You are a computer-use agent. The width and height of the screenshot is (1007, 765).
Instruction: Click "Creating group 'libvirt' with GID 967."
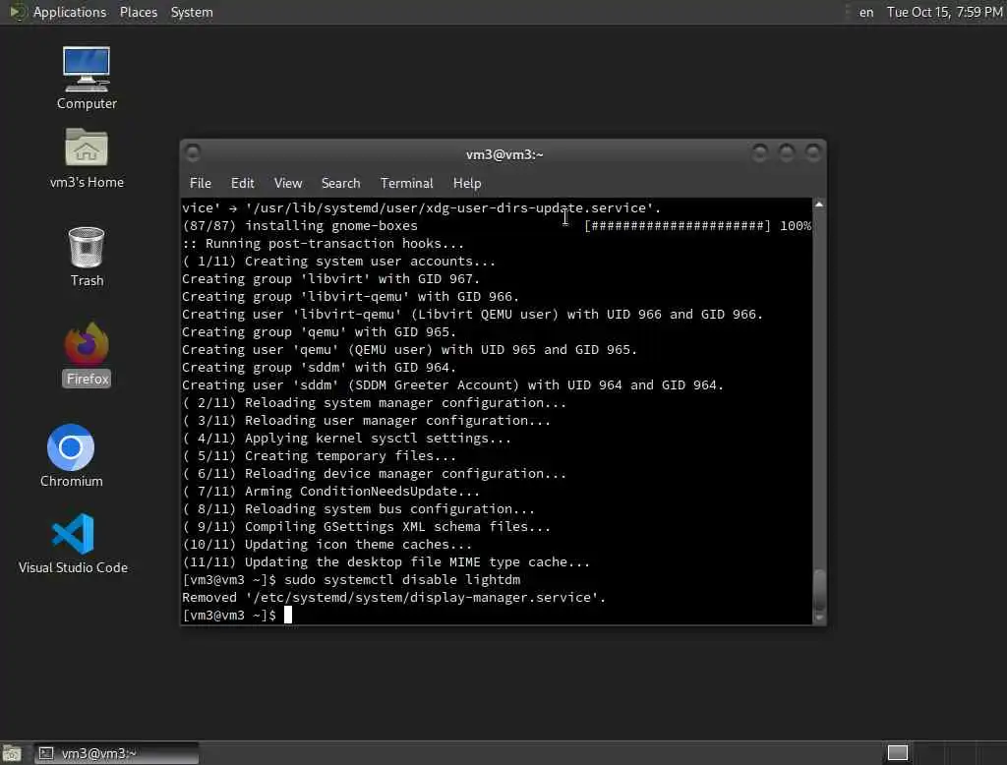(x=330, y=279)
